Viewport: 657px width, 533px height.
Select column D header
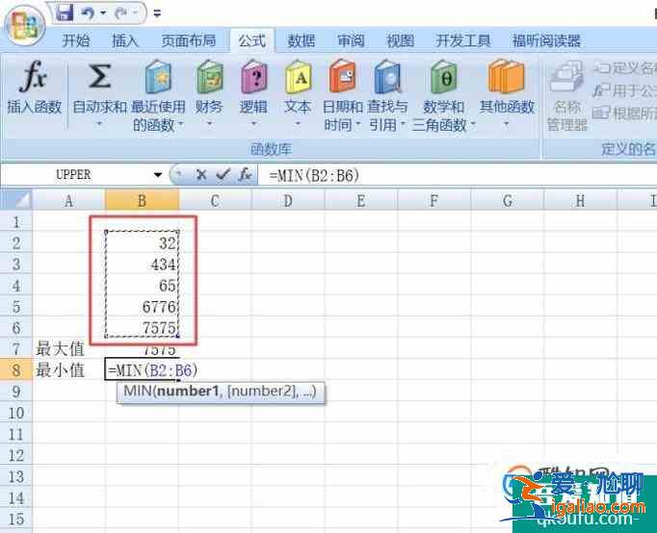(x=288, y=200)
